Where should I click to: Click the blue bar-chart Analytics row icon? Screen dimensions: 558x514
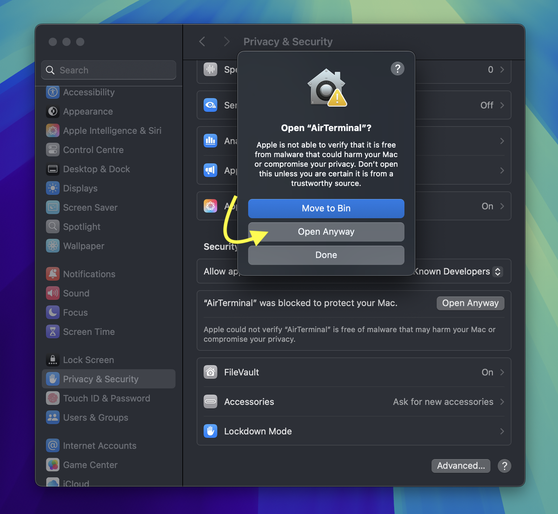pyautogui.click(x=211, y=141)
